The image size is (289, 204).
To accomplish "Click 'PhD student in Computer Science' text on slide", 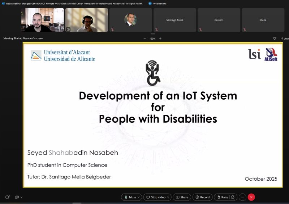I will pos(67,165).
